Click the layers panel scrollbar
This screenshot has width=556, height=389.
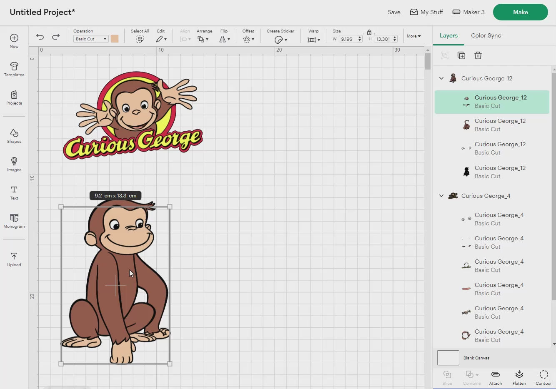553,186
